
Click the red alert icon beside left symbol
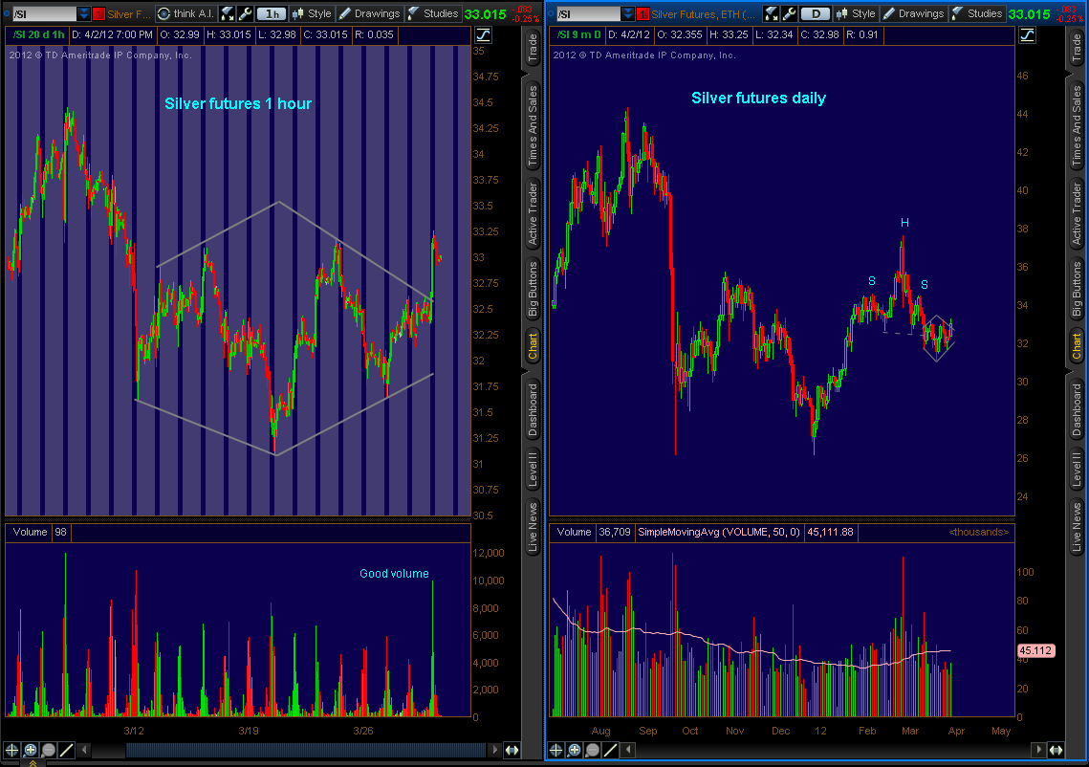[98, 13]
